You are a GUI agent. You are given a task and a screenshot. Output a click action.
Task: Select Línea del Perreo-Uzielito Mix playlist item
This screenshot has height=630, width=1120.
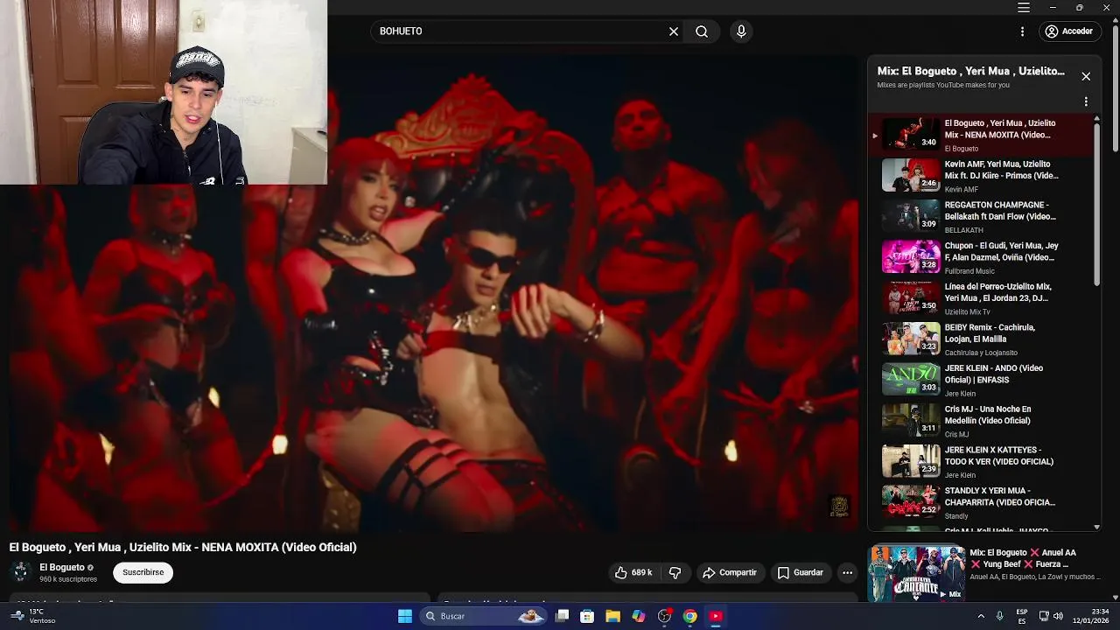point(980,297)
